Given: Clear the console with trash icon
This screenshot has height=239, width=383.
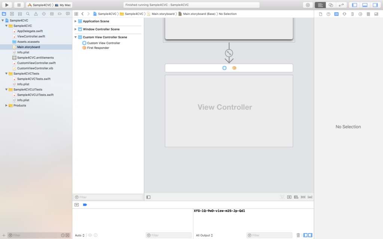Looking at the screenshot, I should pos(298,235).
